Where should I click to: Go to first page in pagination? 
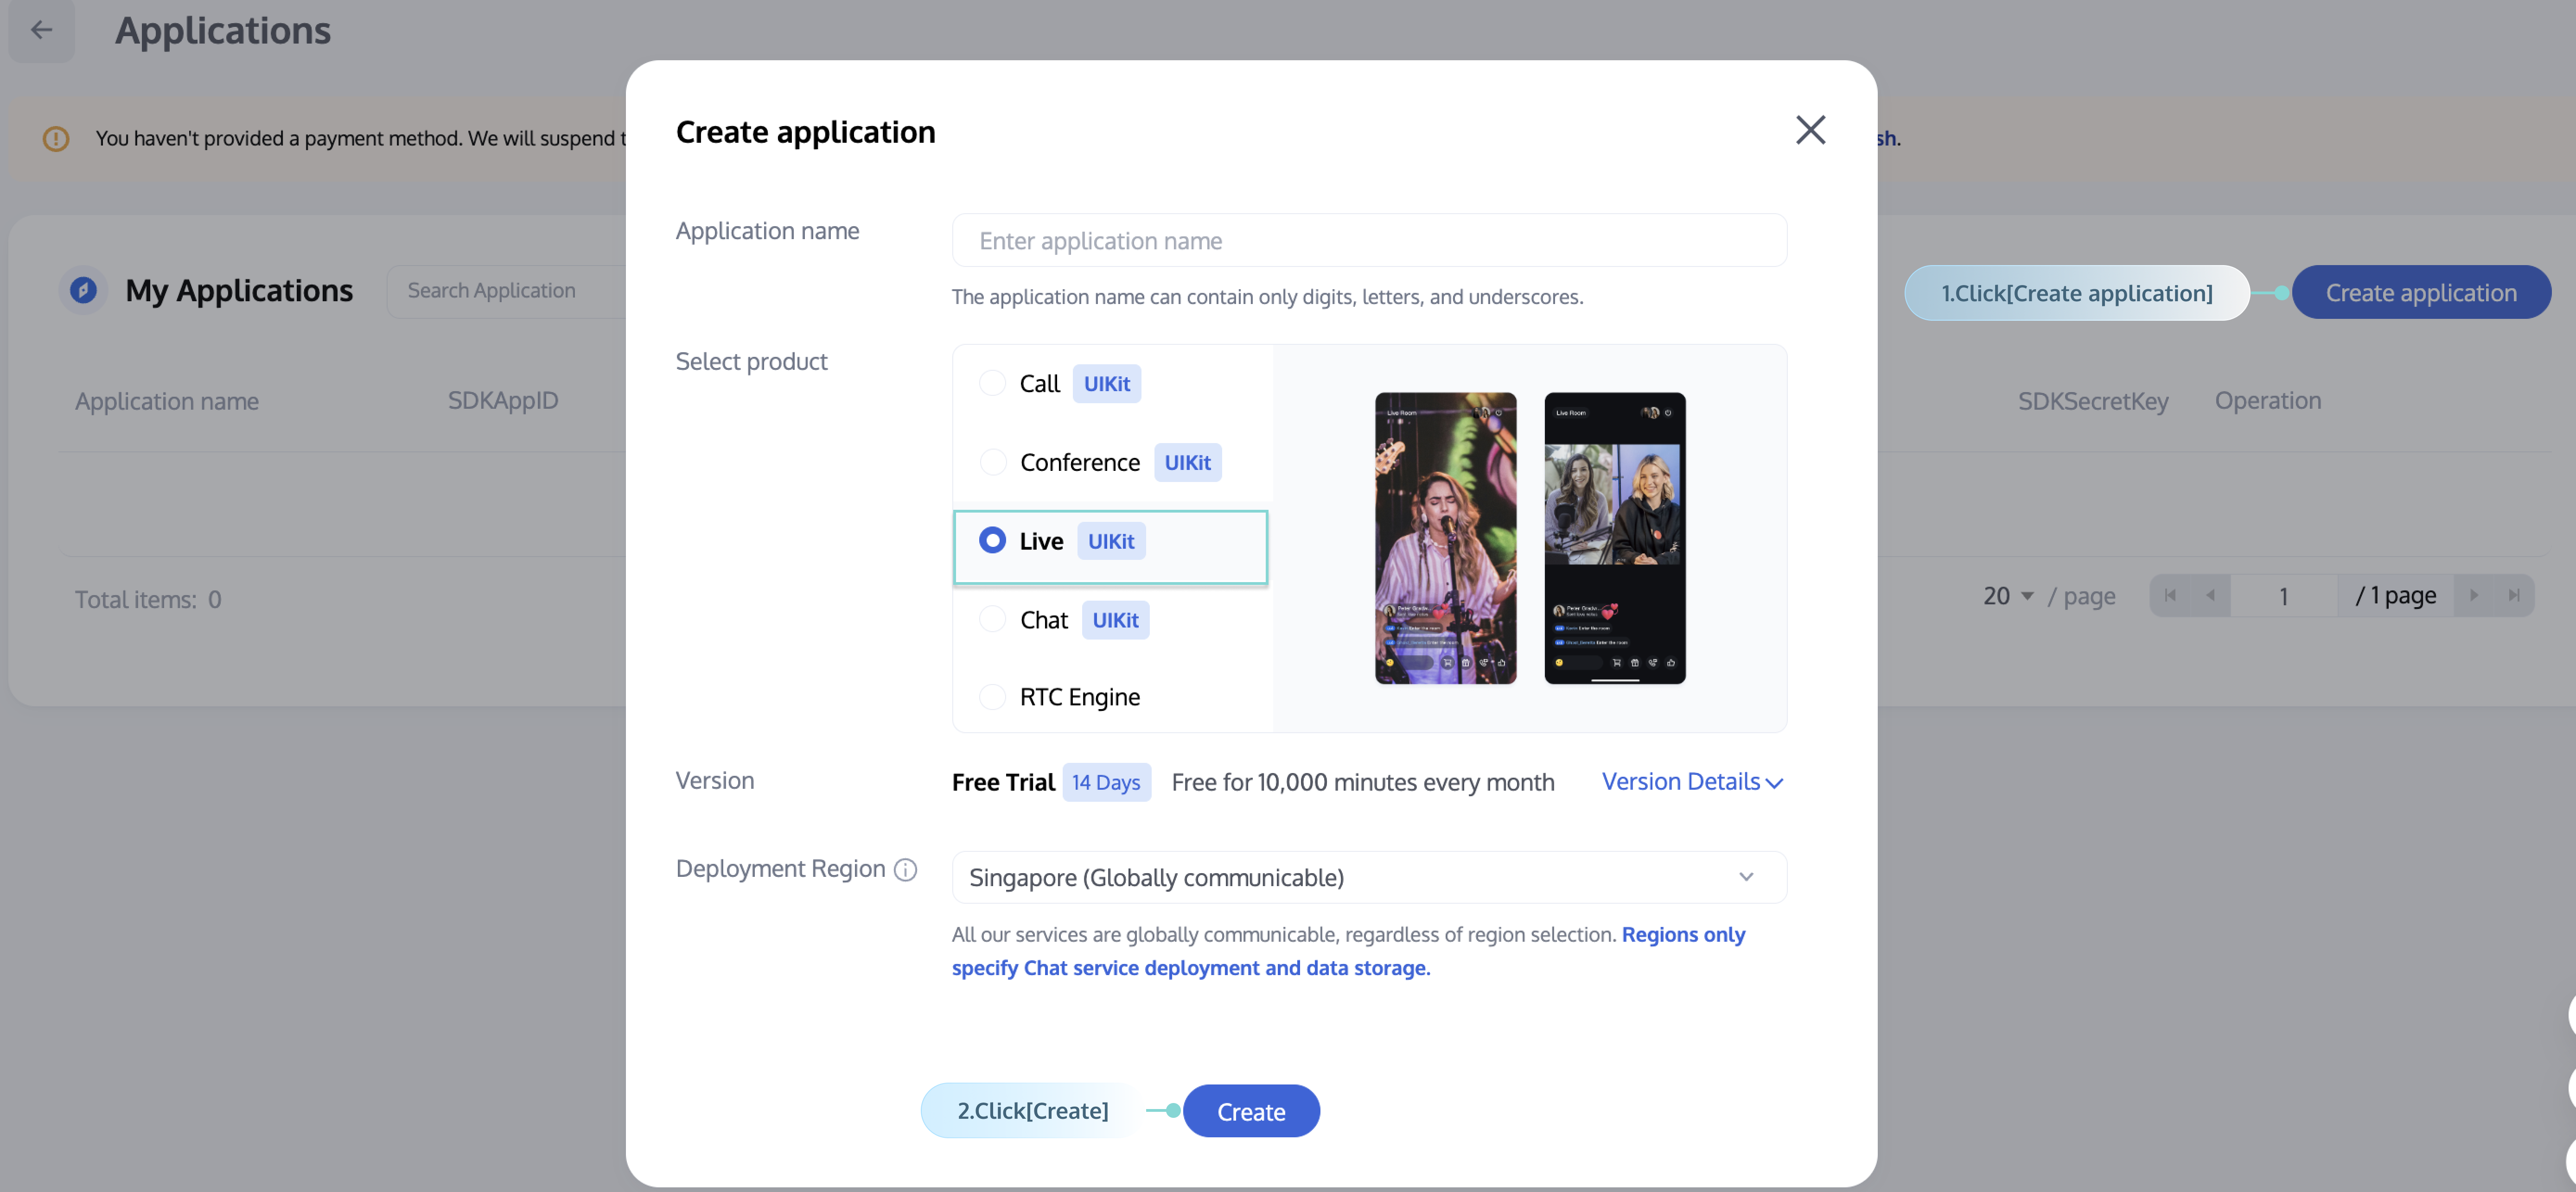[2169, 596]
